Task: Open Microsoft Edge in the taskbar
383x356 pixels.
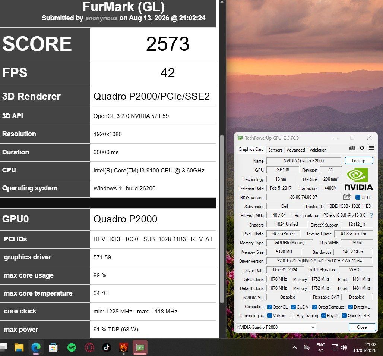Action: click(x=36, y=347)
